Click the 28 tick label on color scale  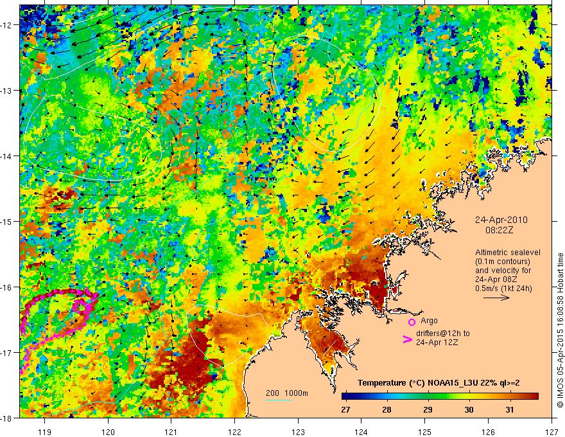click(387, 409)
